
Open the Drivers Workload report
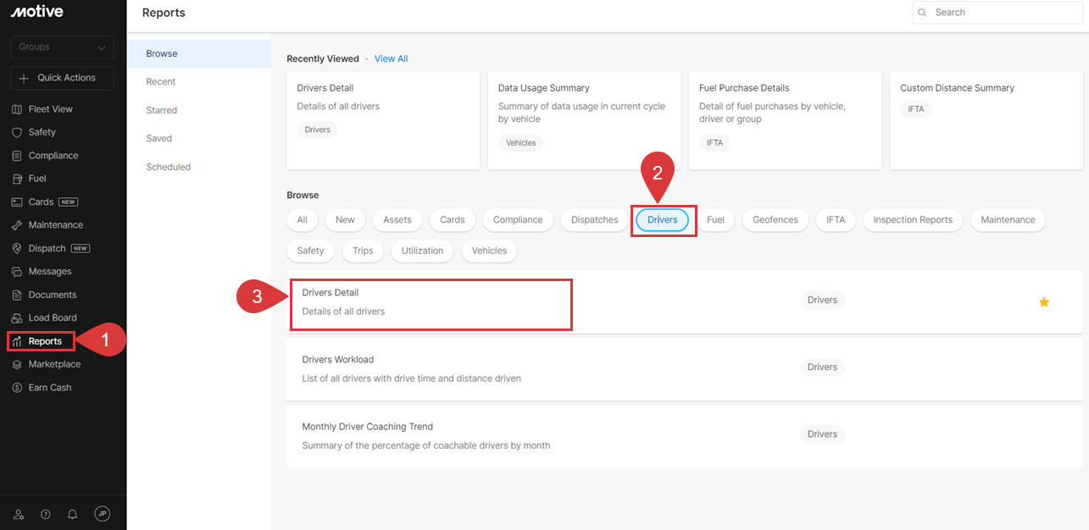tap(338, 360)
